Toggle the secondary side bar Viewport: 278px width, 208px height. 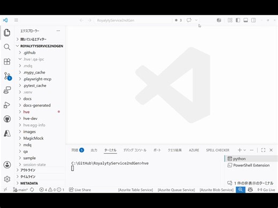tap(253, 20)
